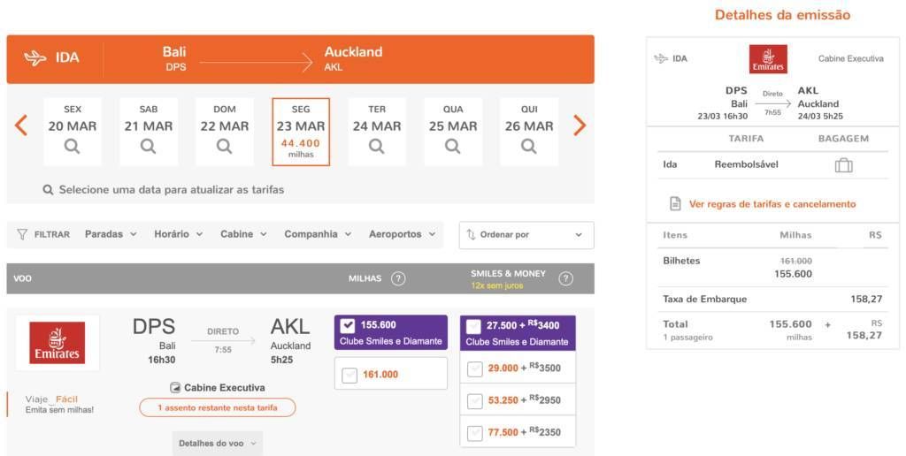The height and width of the screenshot is (456, 906).
Task: Click the sort arrows icon in Ordenar por
Action: tap(471, 235)
